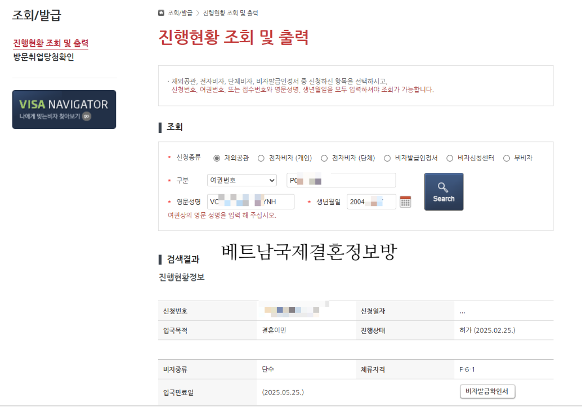Click the 검색결과 section heading
This screenshot has width=582, height=407.
tap(183, 259)
